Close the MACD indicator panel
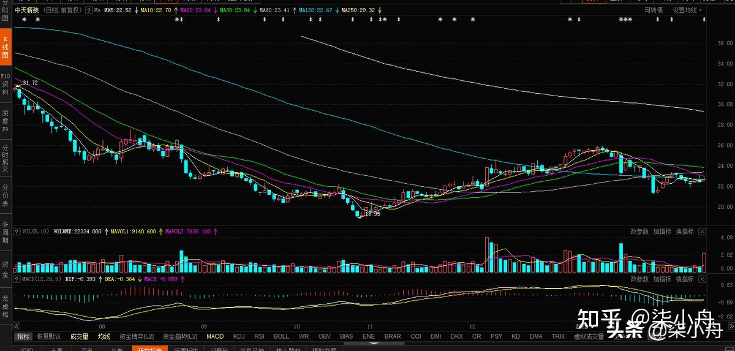The height and width of the screenshot is (351, 735). (x=702, y=279)
